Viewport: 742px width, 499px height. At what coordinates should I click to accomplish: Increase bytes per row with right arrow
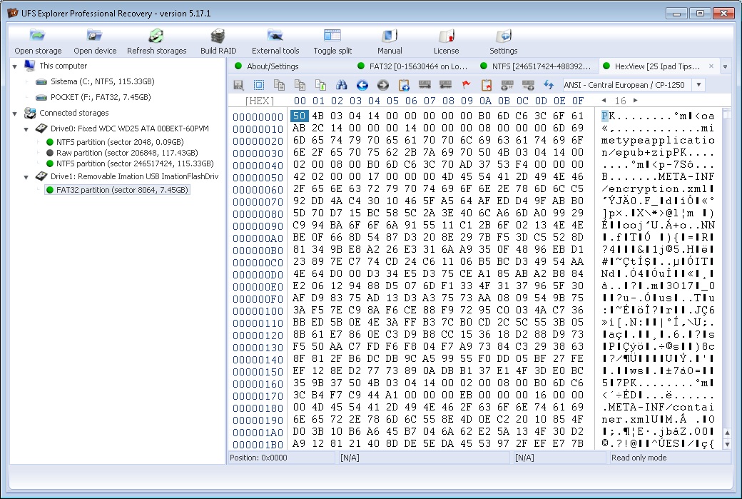[x=636, y=101]
